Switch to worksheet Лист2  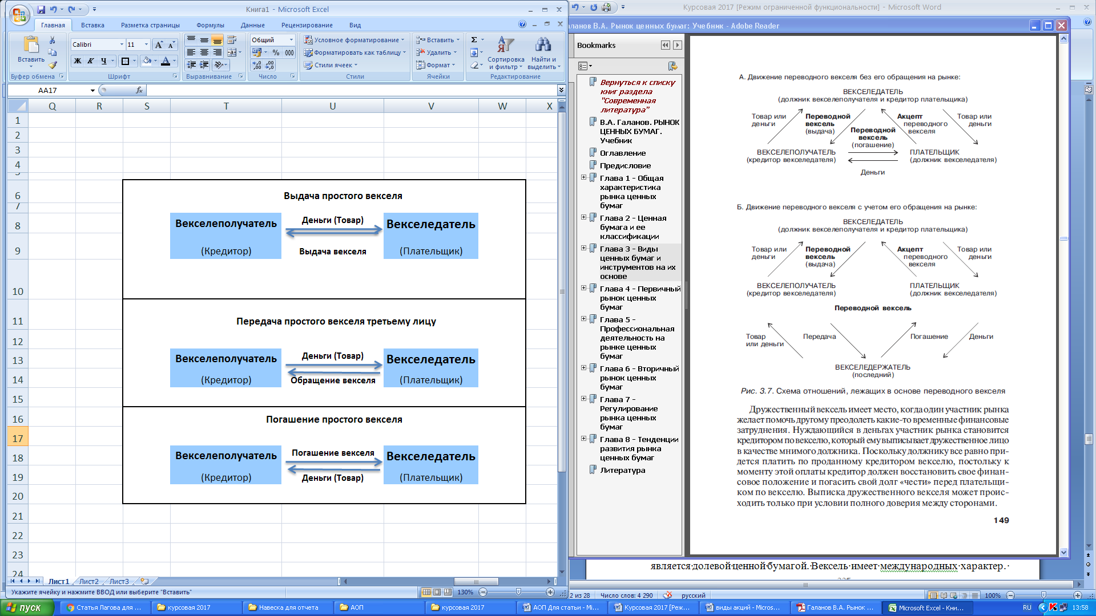tap(88, 581)
